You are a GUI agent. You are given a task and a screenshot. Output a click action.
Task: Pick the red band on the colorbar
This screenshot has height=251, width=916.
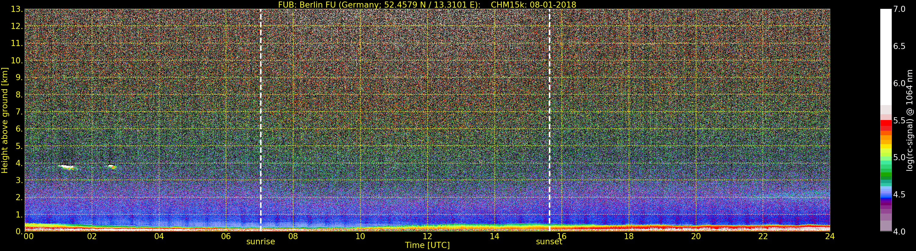click(885, 125)
